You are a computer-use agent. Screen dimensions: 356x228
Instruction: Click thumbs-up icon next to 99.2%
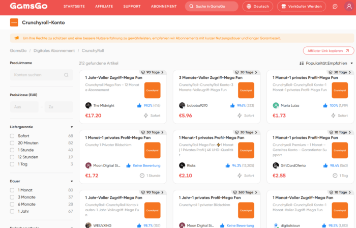click(139, 105)
